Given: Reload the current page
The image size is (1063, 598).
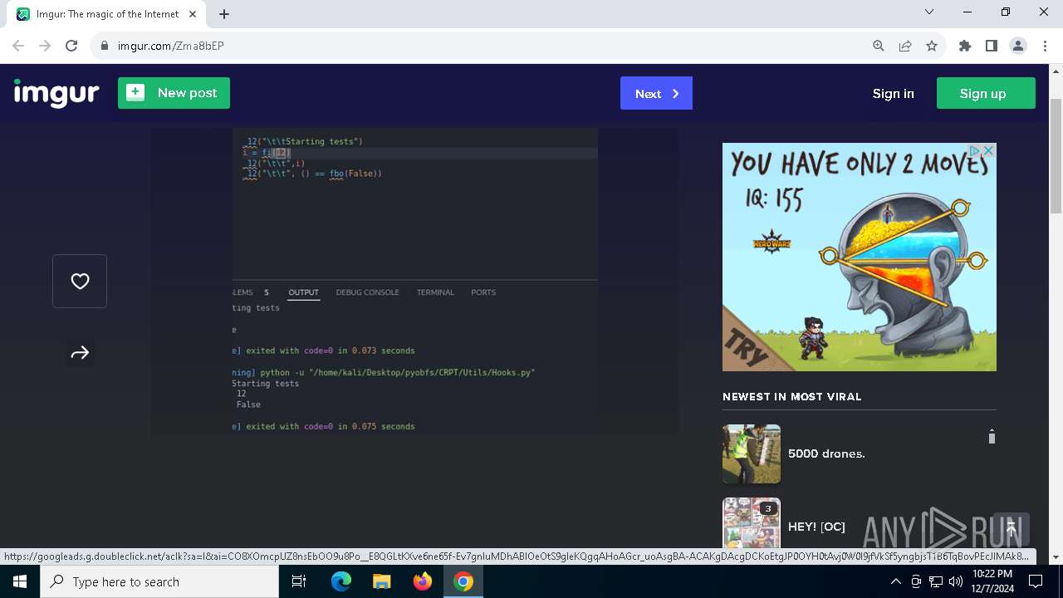Looking at the screenshot, I should (x=71, y=46).
